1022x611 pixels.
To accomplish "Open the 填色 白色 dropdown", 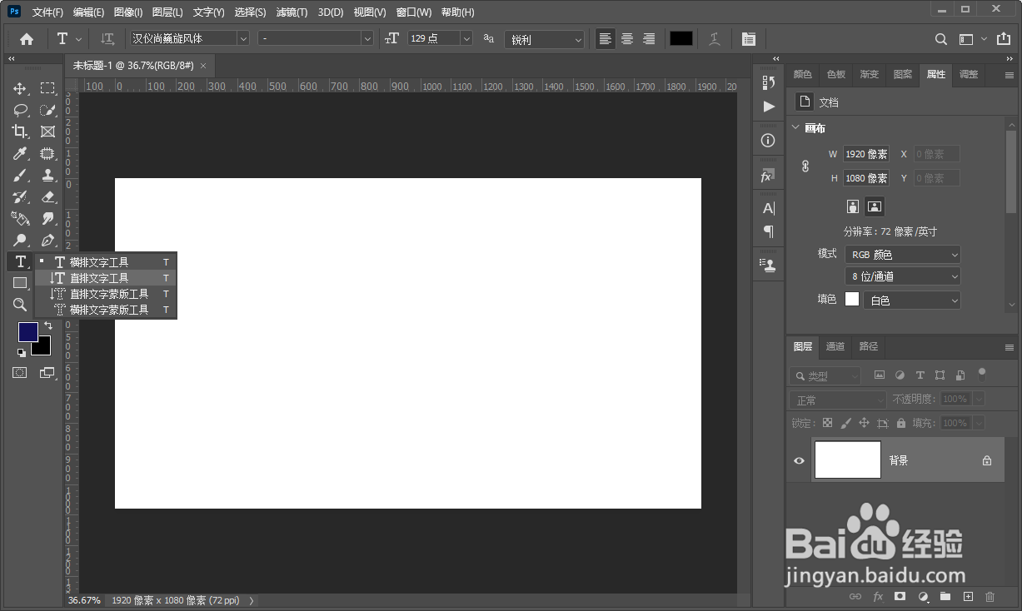I will 912,300.
